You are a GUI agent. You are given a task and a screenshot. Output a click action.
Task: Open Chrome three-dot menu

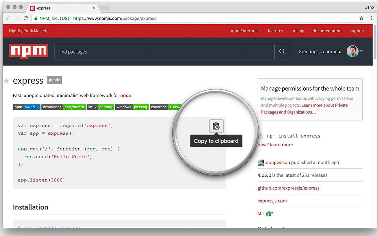(372, 18)
